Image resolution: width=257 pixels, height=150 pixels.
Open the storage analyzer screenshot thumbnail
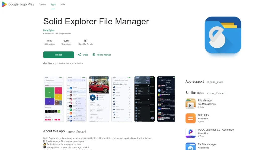tap(53, 99)
